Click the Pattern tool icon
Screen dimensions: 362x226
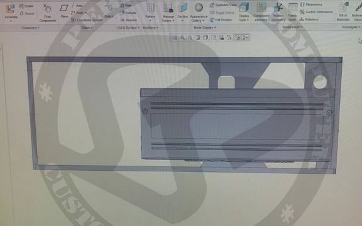point(150,8)
